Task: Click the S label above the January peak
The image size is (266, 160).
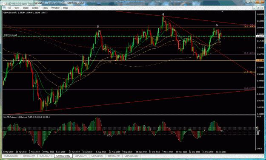Action: click(217, 25)
